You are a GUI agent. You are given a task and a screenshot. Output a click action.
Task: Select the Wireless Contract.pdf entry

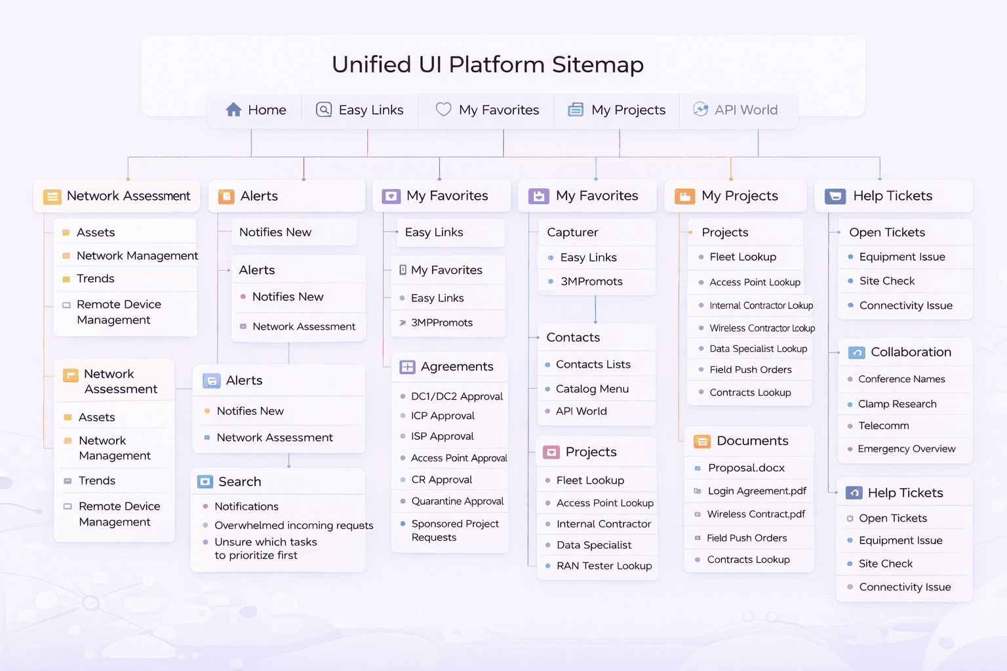point(756,514)
